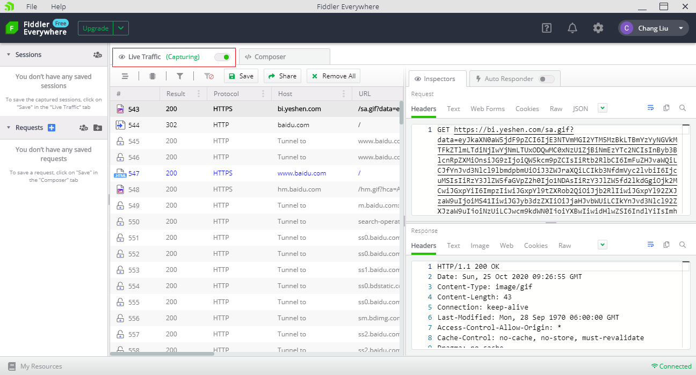Click the filter funnel icon in toolbar
Image resolution: width=696 pixels, height=375 pixels.
180,76
